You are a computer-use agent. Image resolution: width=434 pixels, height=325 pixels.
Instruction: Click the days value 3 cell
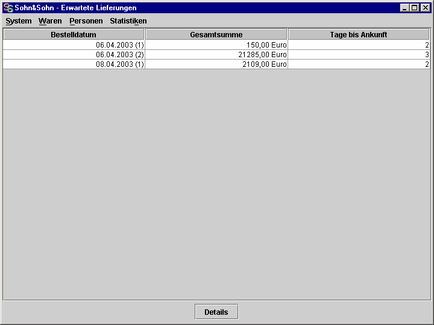click(x=359, y=55)
